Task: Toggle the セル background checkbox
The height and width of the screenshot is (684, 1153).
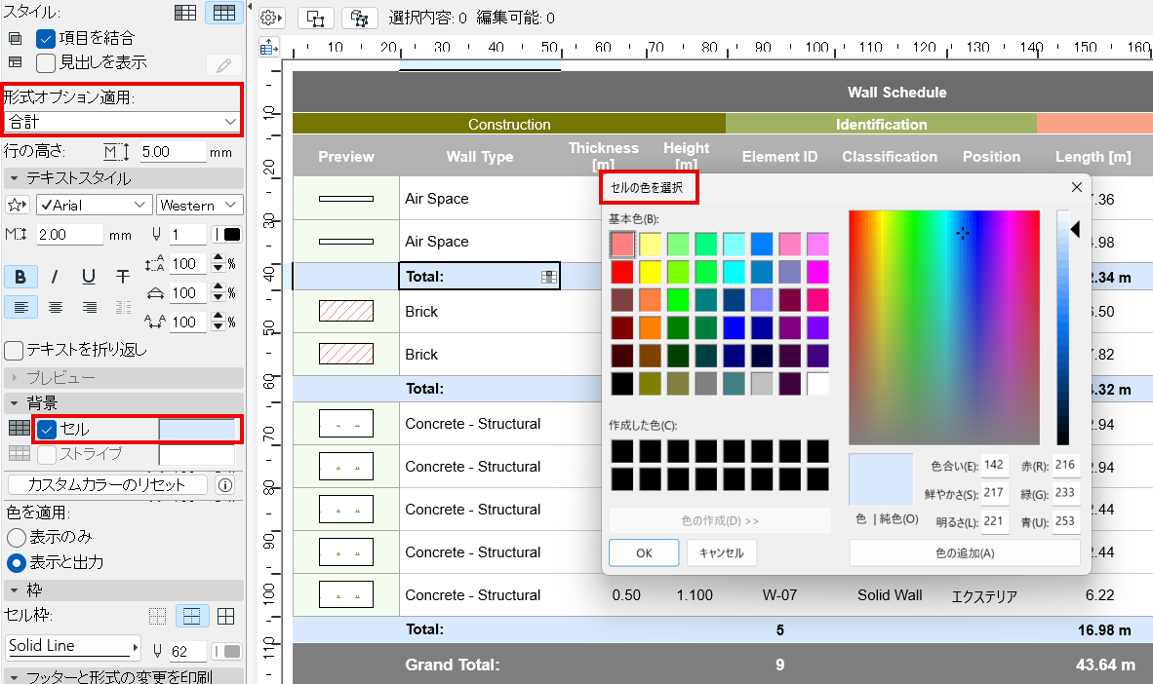Action: 46,429
